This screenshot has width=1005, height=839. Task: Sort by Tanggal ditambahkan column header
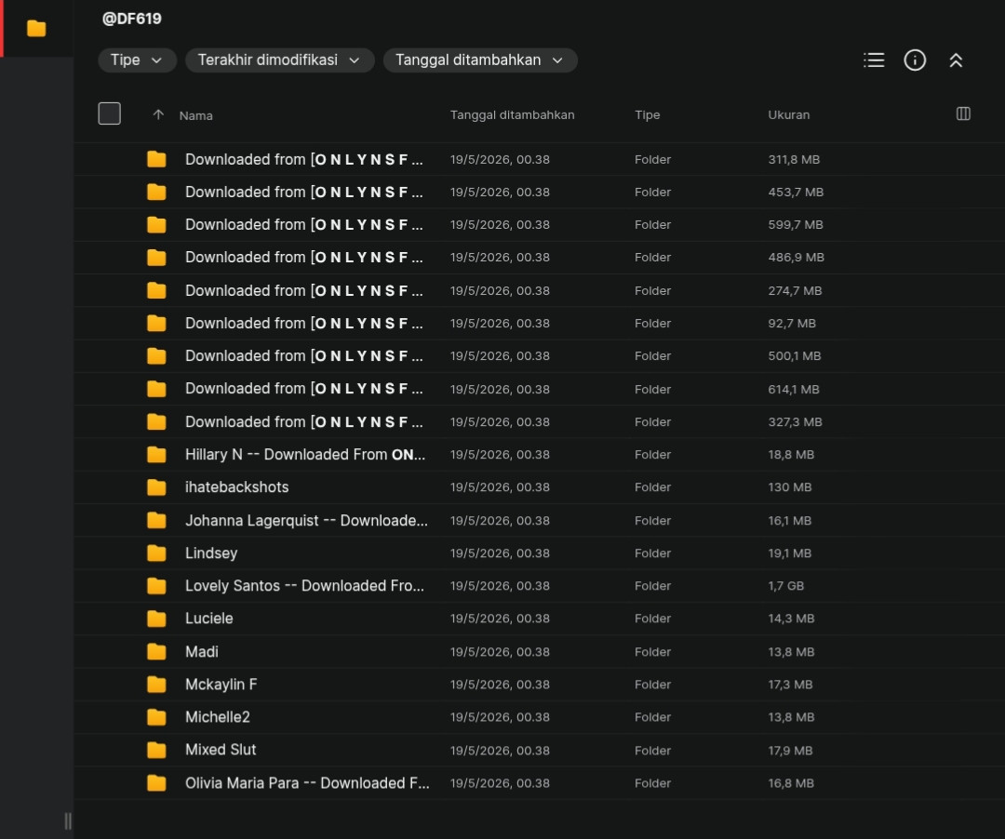pos(512,114)
